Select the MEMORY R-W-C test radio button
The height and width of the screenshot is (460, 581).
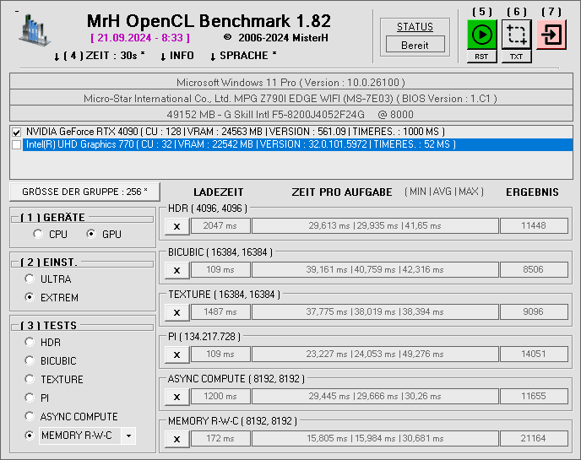(30, 436)
